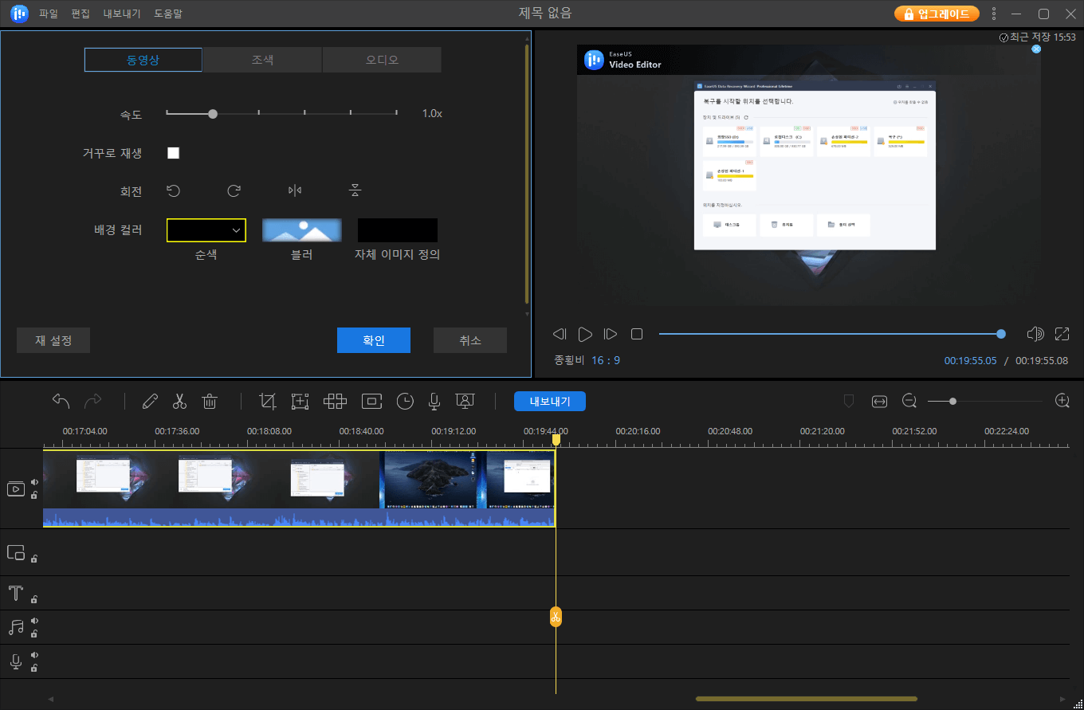Screen dimensions: 1084x710
Task: Open the 내보내기 menu in menu bar
Action: (122, 14)
